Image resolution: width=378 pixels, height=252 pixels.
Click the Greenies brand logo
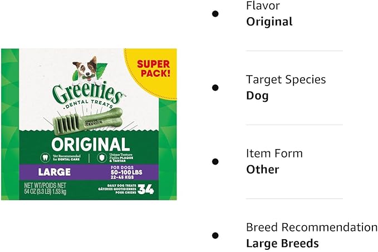click(87, 91)
